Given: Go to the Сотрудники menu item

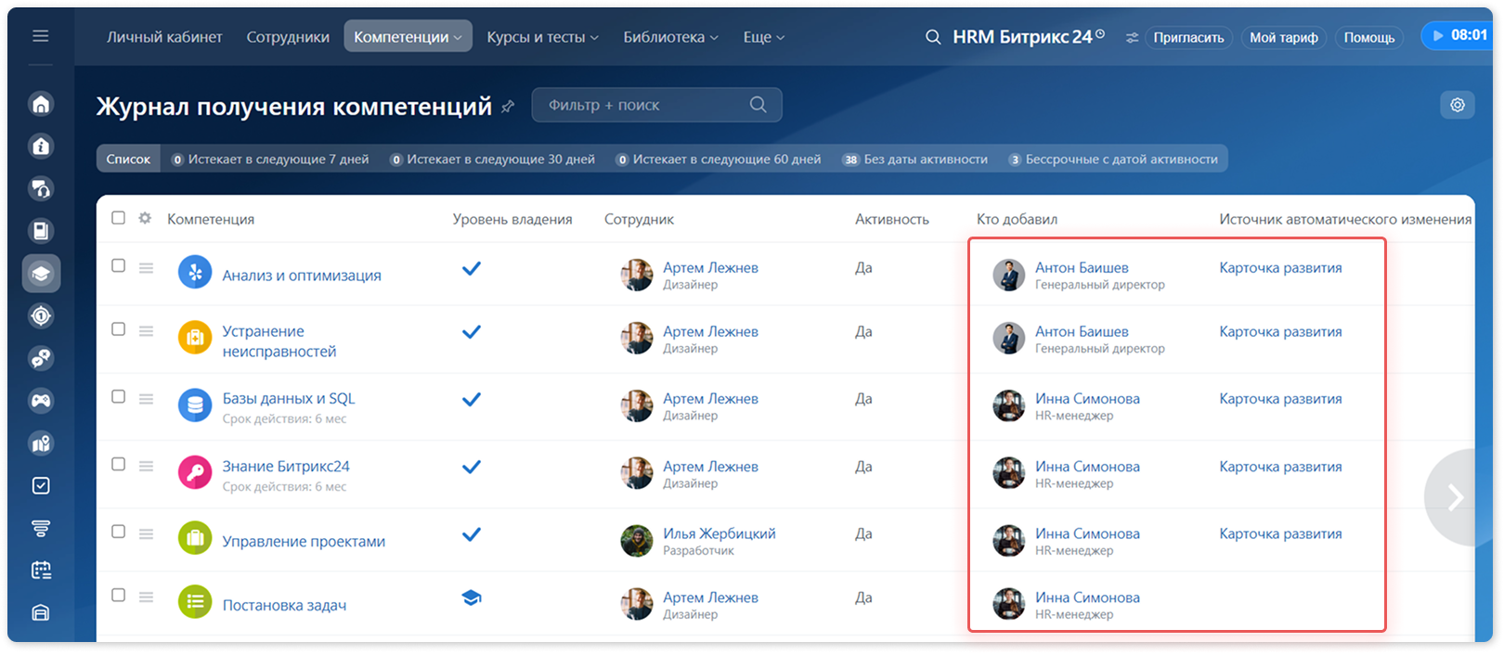Looking at the screenshot, I should tap(288, 37).
